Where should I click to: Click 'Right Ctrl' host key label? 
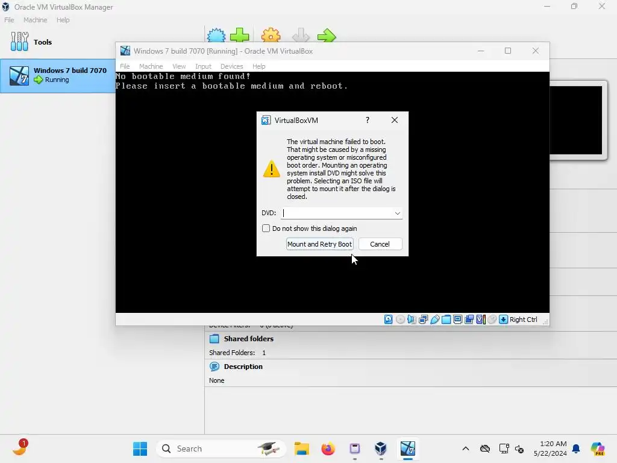click(x=524, y=320)
